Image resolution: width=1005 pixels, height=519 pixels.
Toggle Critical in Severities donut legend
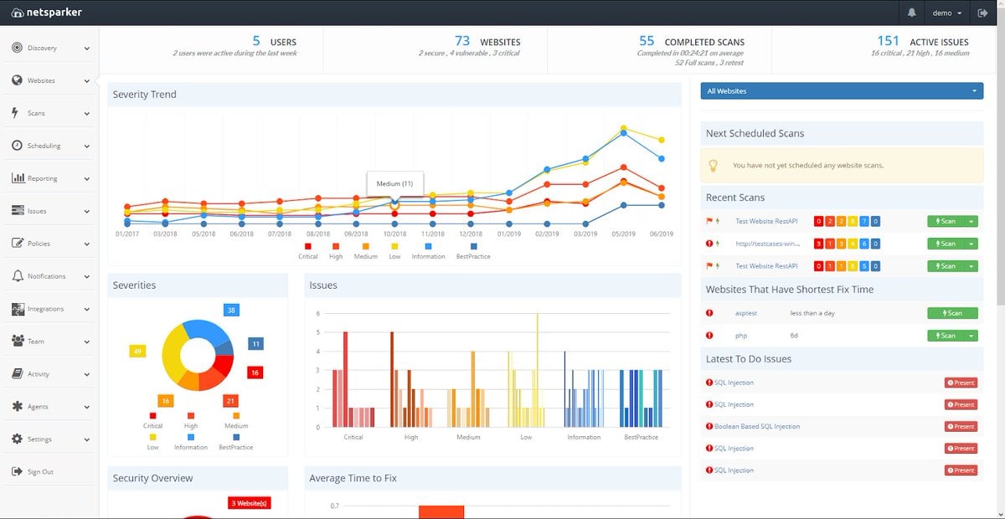(x=152, y=420)
